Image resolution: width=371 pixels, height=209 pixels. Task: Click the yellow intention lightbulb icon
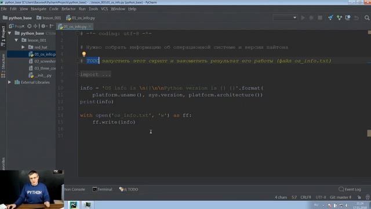(x=83, y=54)
